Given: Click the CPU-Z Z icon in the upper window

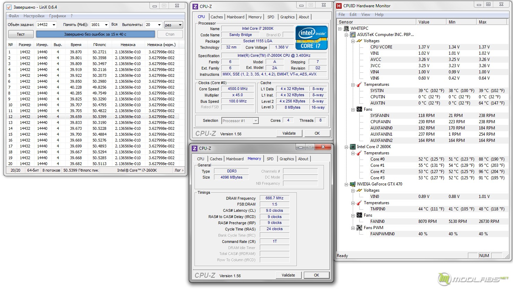Looking at the screenshot, I should pyautogui.click(x=195, y=6).
